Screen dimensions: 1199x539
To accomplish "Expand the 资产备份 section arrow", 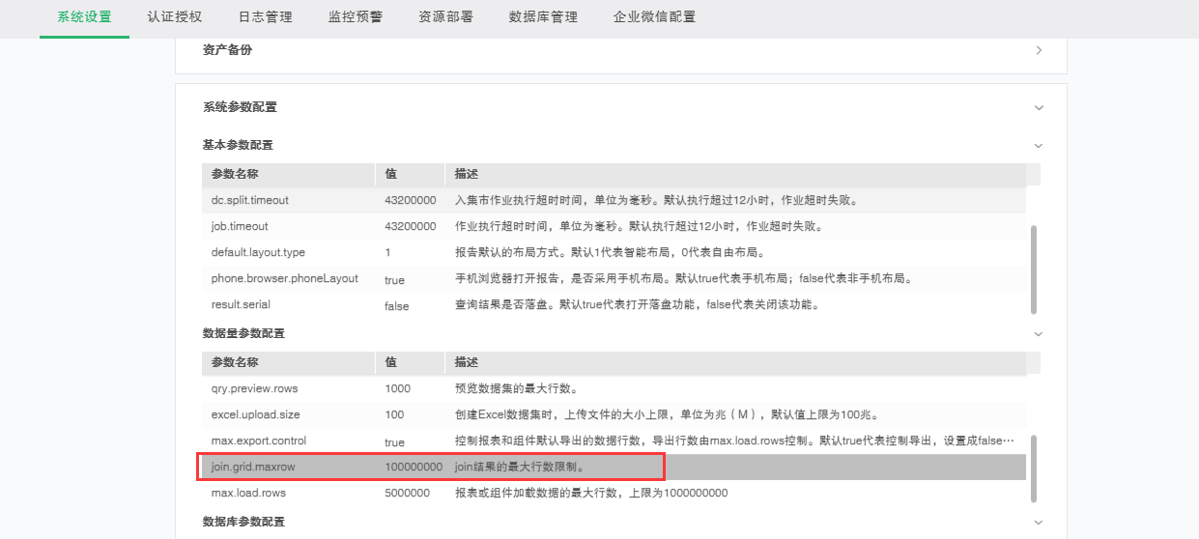I will pos(1039,50).
